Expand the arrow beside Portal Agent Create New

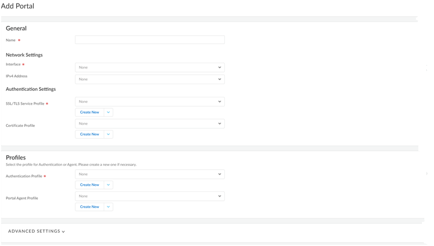pyautogui.click(x=108, y=207)
